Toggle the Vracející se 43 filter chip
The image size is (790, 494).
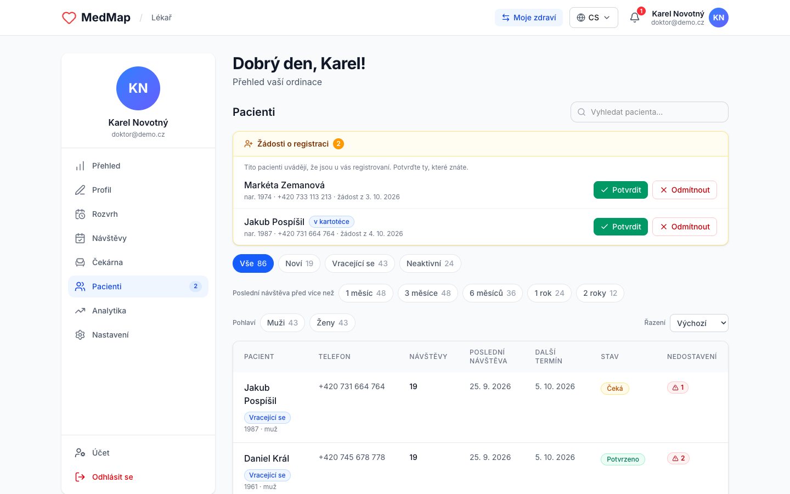pos(360,263)
